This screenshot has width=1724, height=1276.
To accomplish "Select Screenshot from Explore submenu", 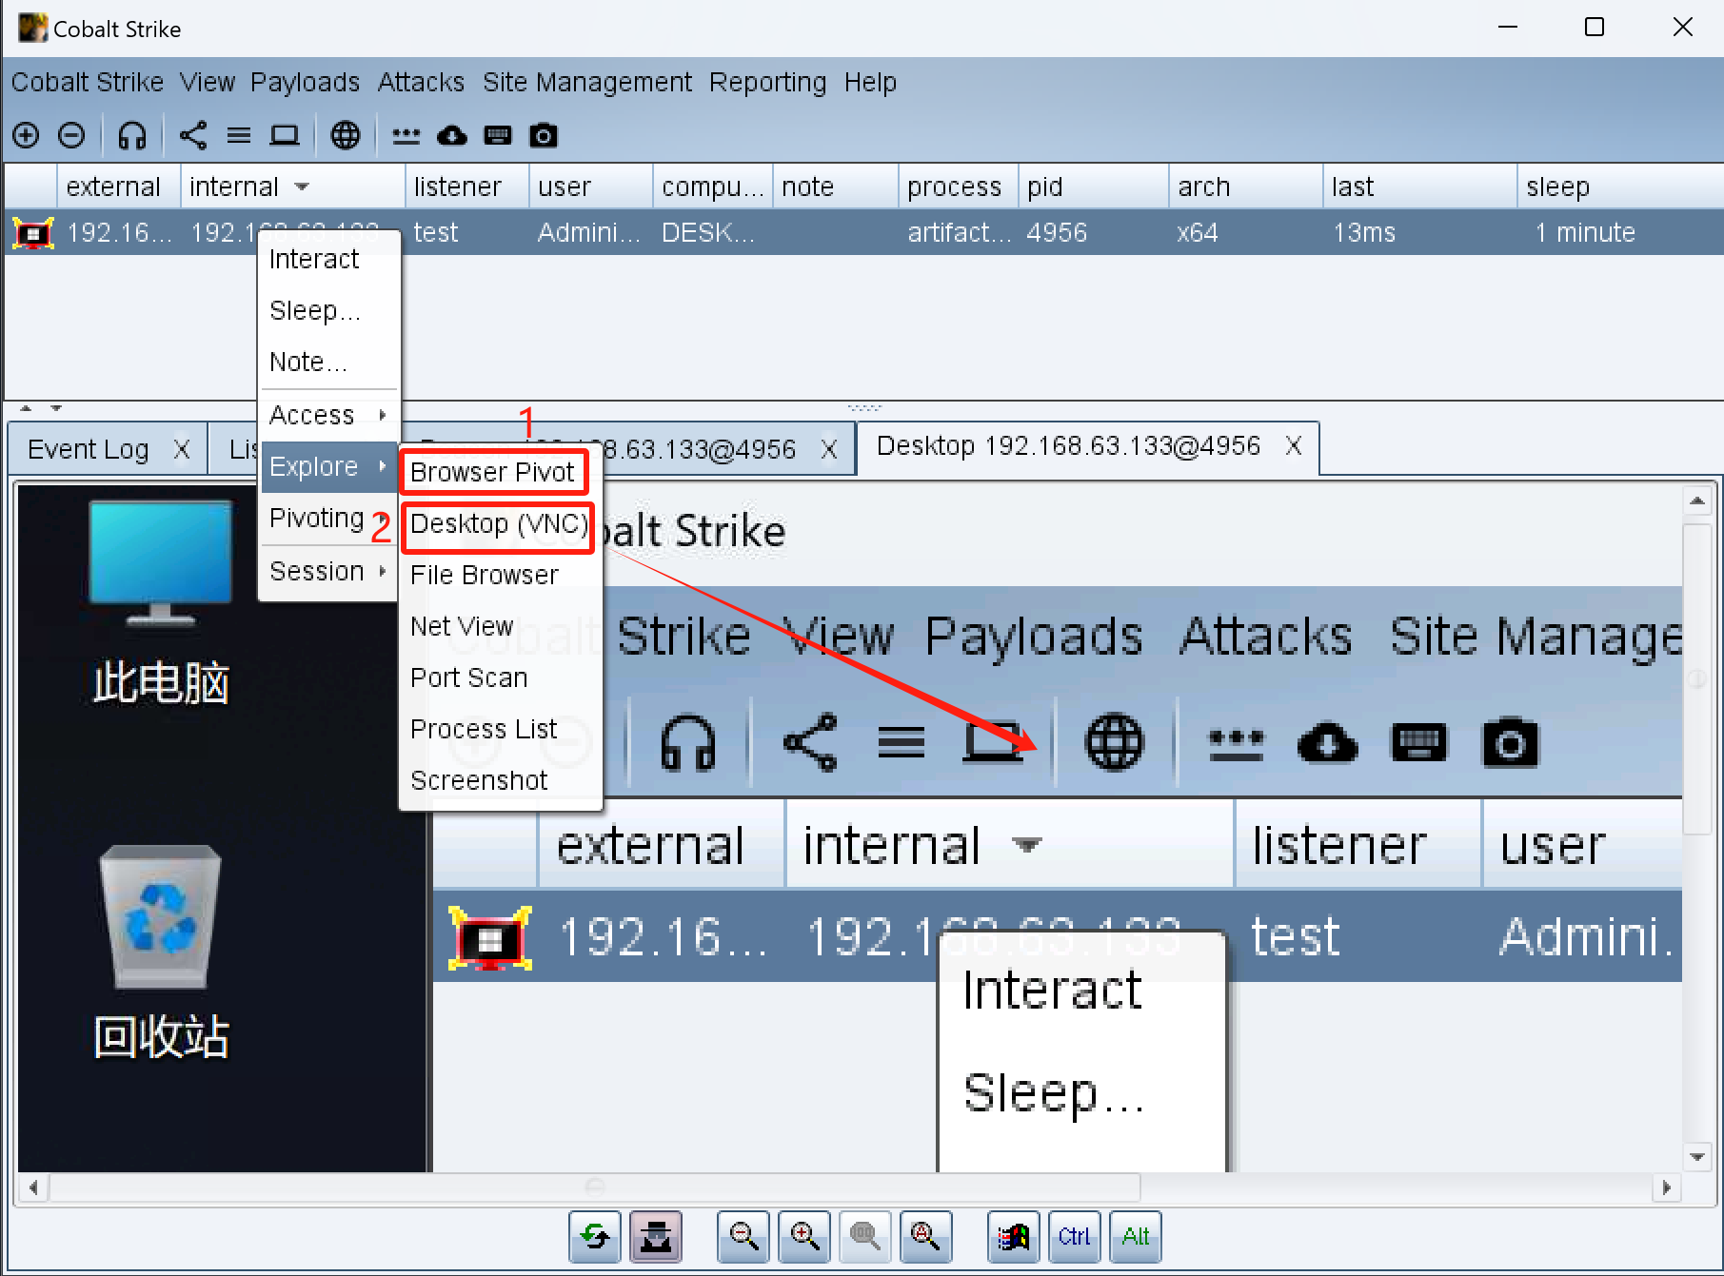I will coord(501,780).
